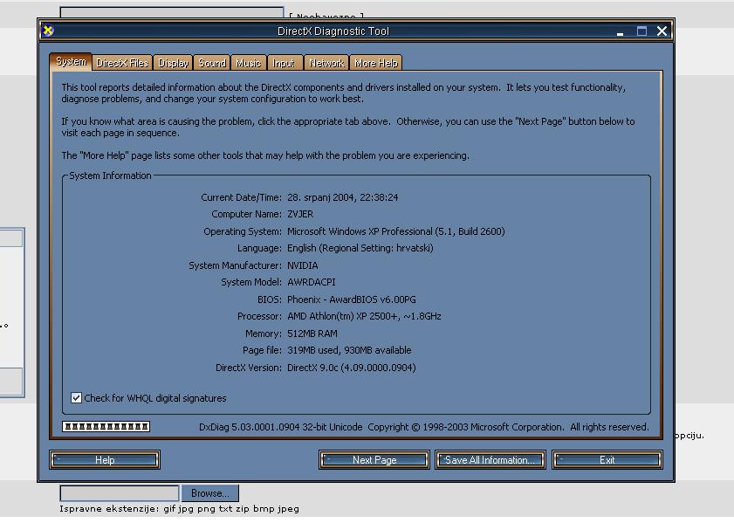The height and width of the screenshot is (523, 734).
Task: Select the System tab
Action: 71,62
